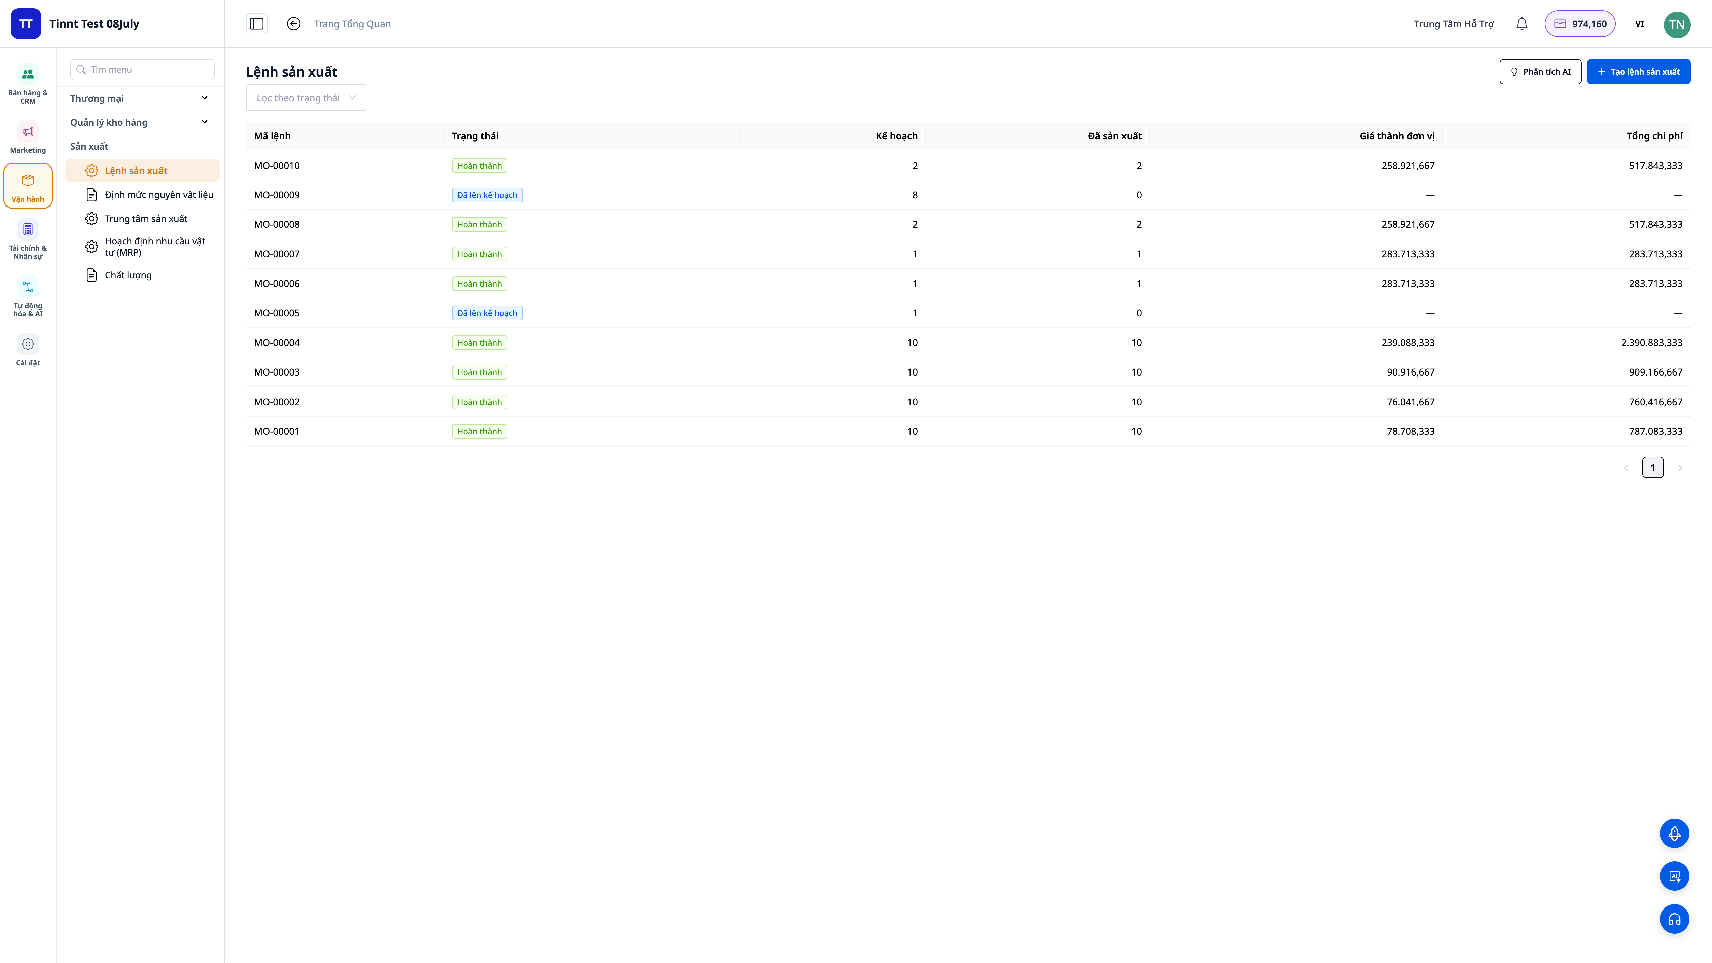The height and width of the screenshot is (963, 1712).
Task: Open order MO-00001
Action: [277, 431]
